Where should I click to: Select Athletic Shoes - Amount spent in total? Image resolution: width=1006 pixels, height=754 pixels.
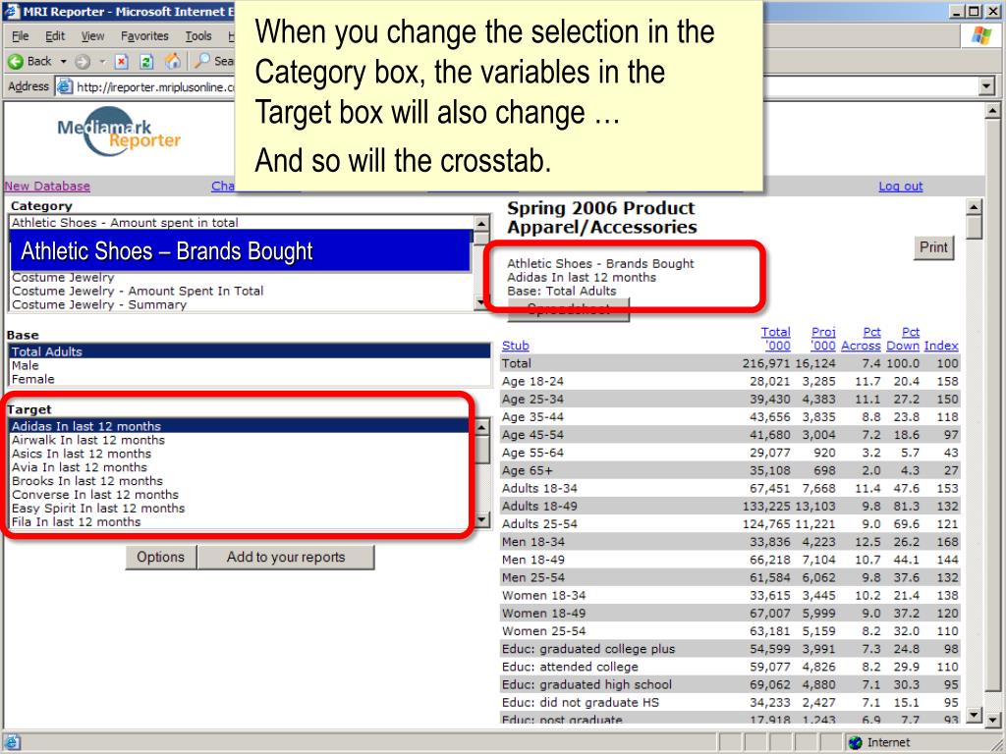[242, 223]
